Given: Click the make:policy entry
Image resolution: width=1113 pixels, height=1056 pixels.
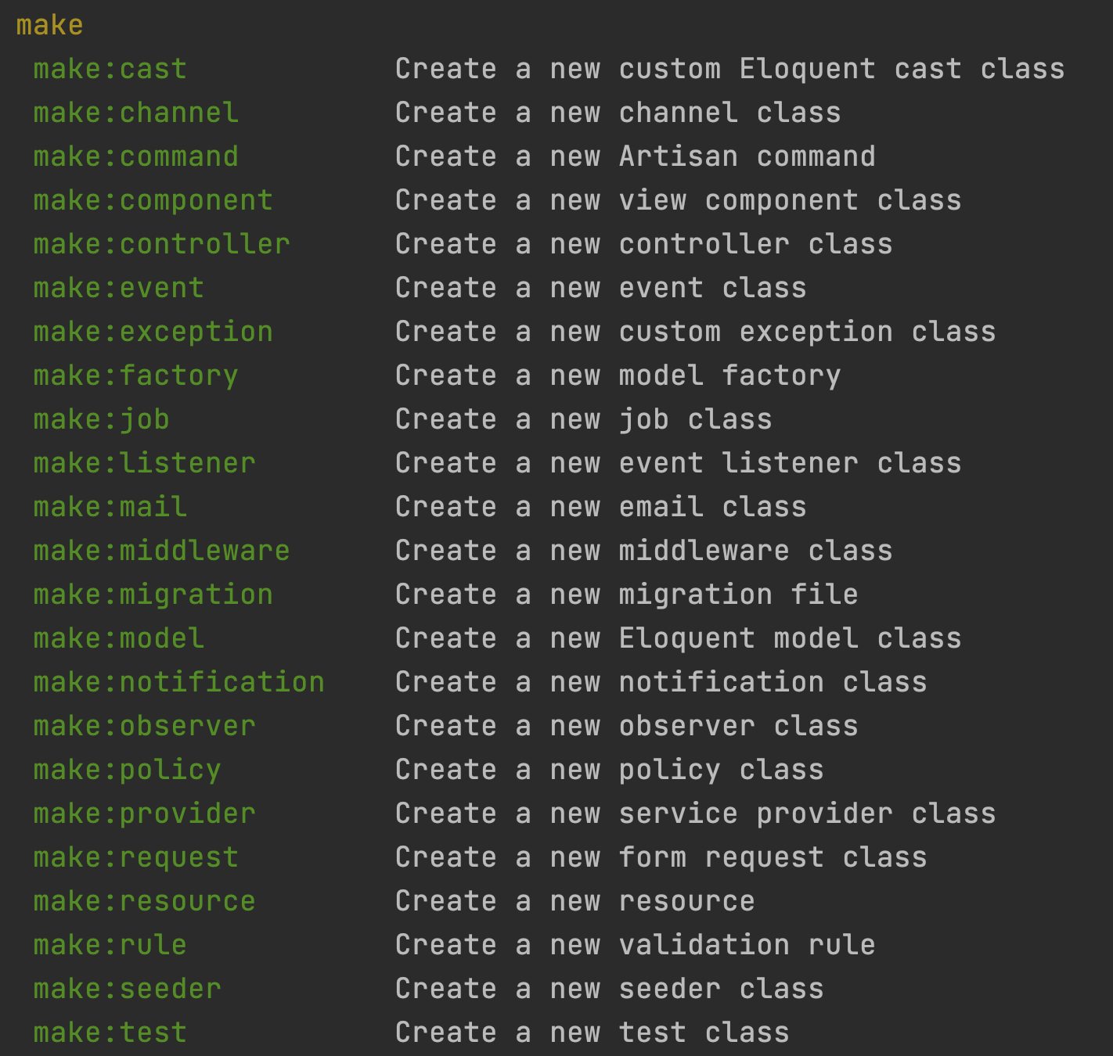Looking at the screenshot, I should click(128, 770).
